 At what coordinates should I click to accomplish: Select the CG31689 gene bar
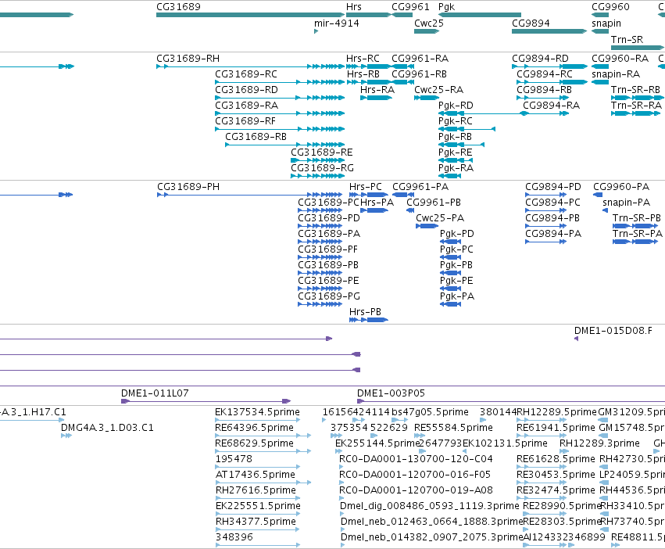tap(250, 15)
